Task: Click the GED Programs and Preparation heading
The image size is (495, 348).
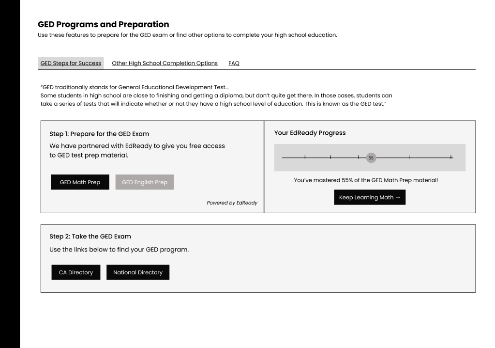Action: tap(103, 24)
